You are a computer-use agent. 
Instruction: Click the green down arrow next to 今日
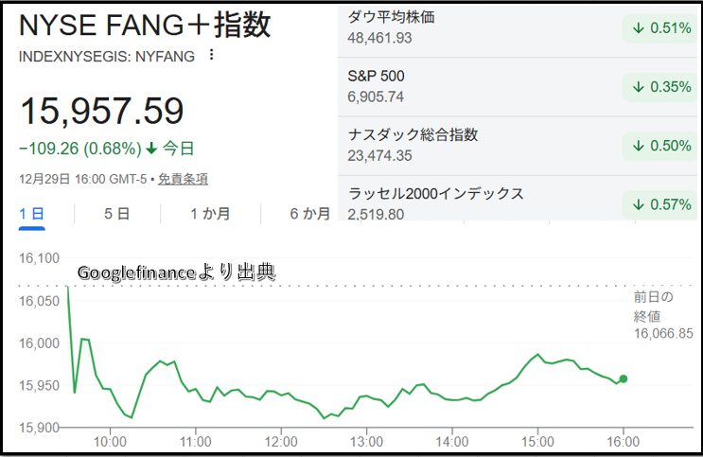coord(150,148)
